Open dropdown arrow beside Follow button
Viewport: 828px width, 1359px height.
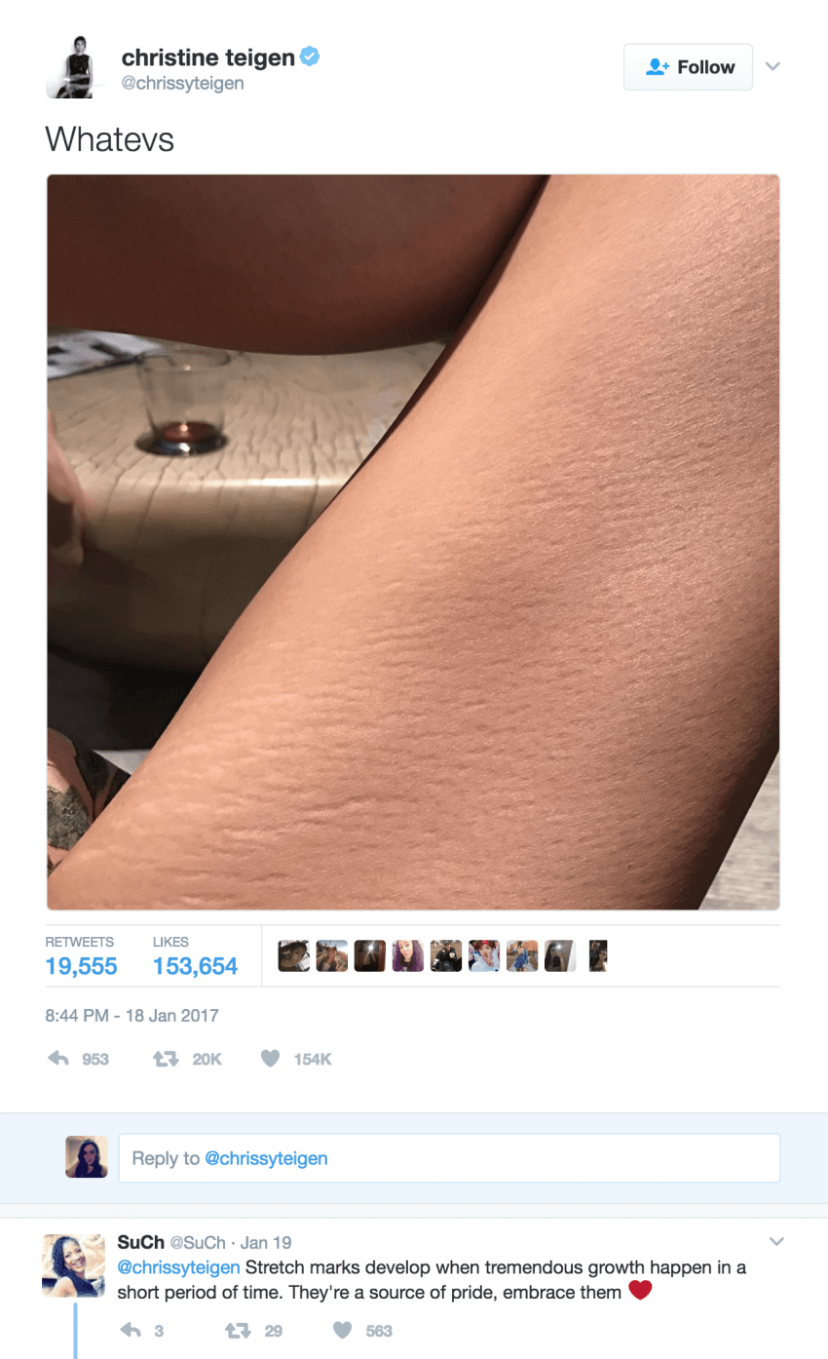point(772,66)
